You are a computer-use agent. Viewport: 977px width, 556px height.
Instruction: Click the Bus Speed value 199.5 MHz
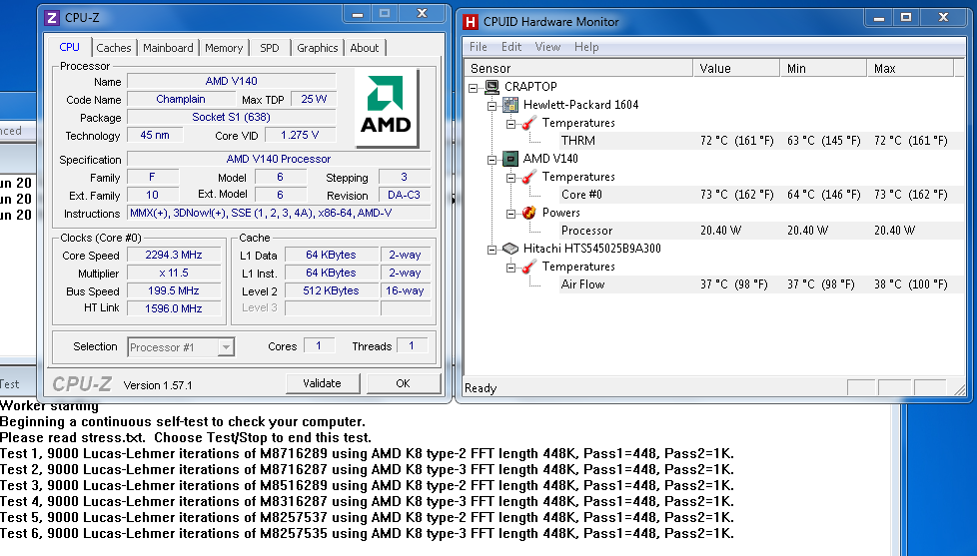coord(174,290)
